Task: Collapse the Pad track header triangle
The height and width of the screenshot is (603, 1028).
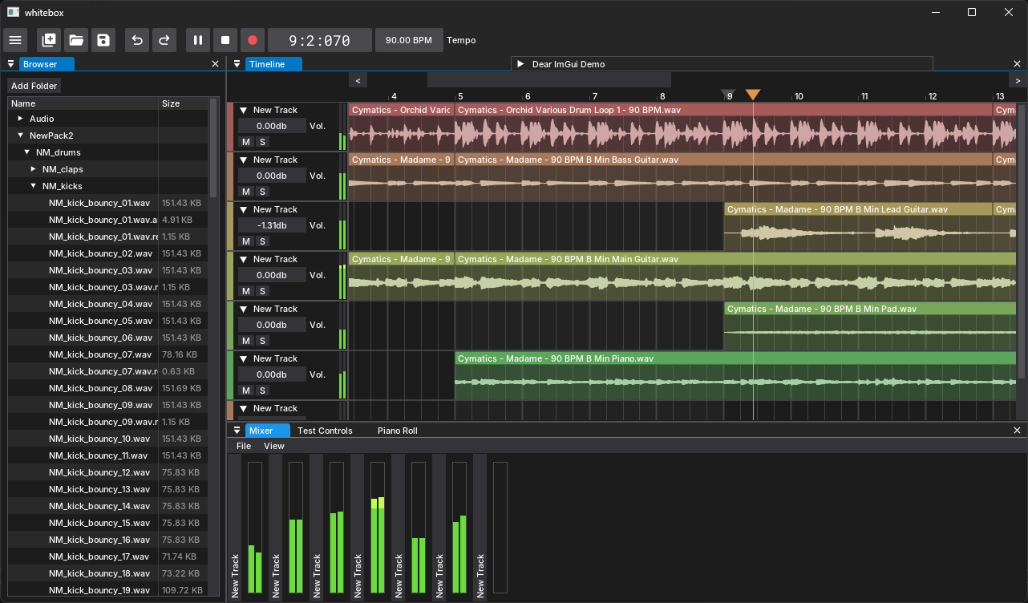Action: click(244, 309)
